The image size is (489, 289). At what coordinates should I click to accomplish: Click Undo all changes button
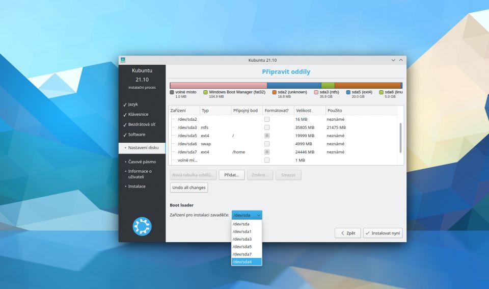tap(189, 188)
